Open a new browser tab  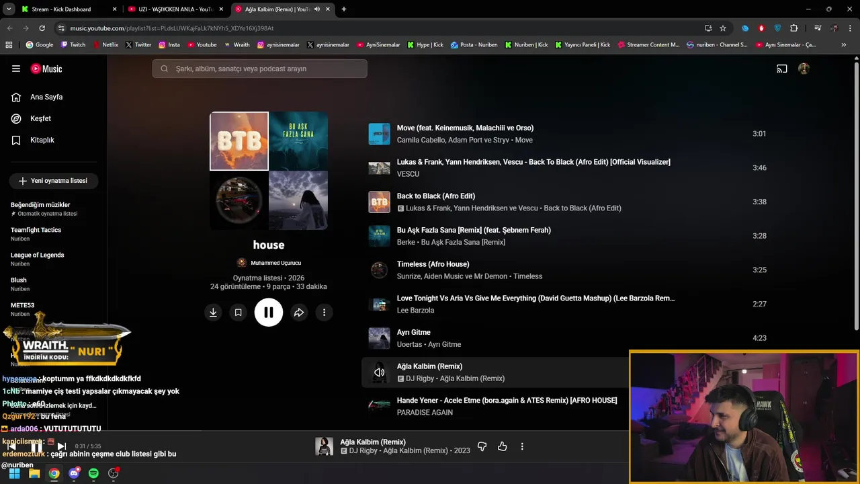(344, 9)
